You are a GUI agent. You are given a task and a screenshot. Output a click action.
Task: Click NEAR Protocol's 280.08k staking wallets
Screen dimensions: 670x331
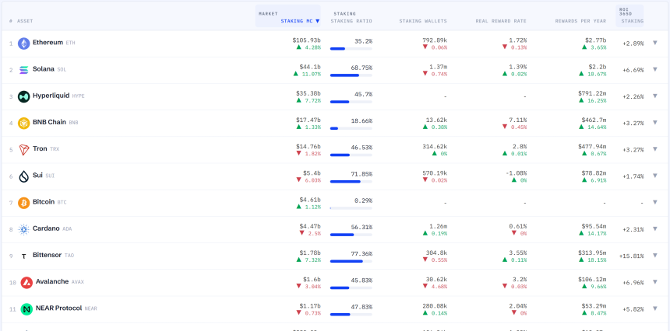click(434, 306)
